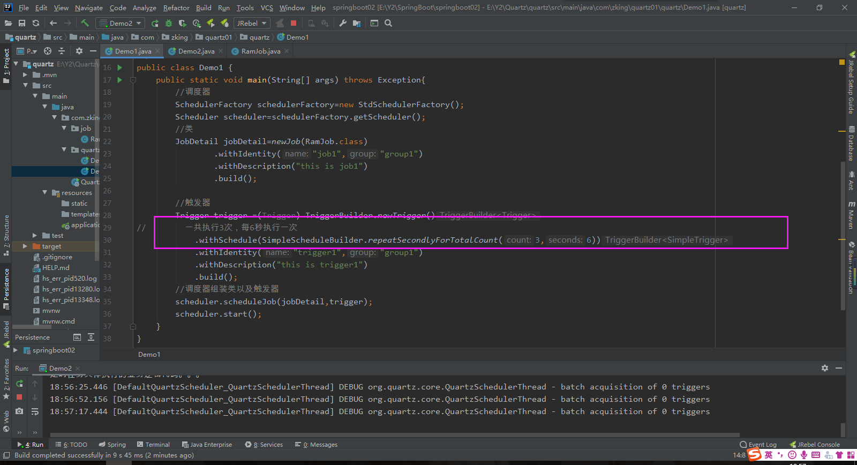Viewport: 857px width, 465px height.
Task: Rerun Demo2 in the Run panel
Action: (19, 384)
